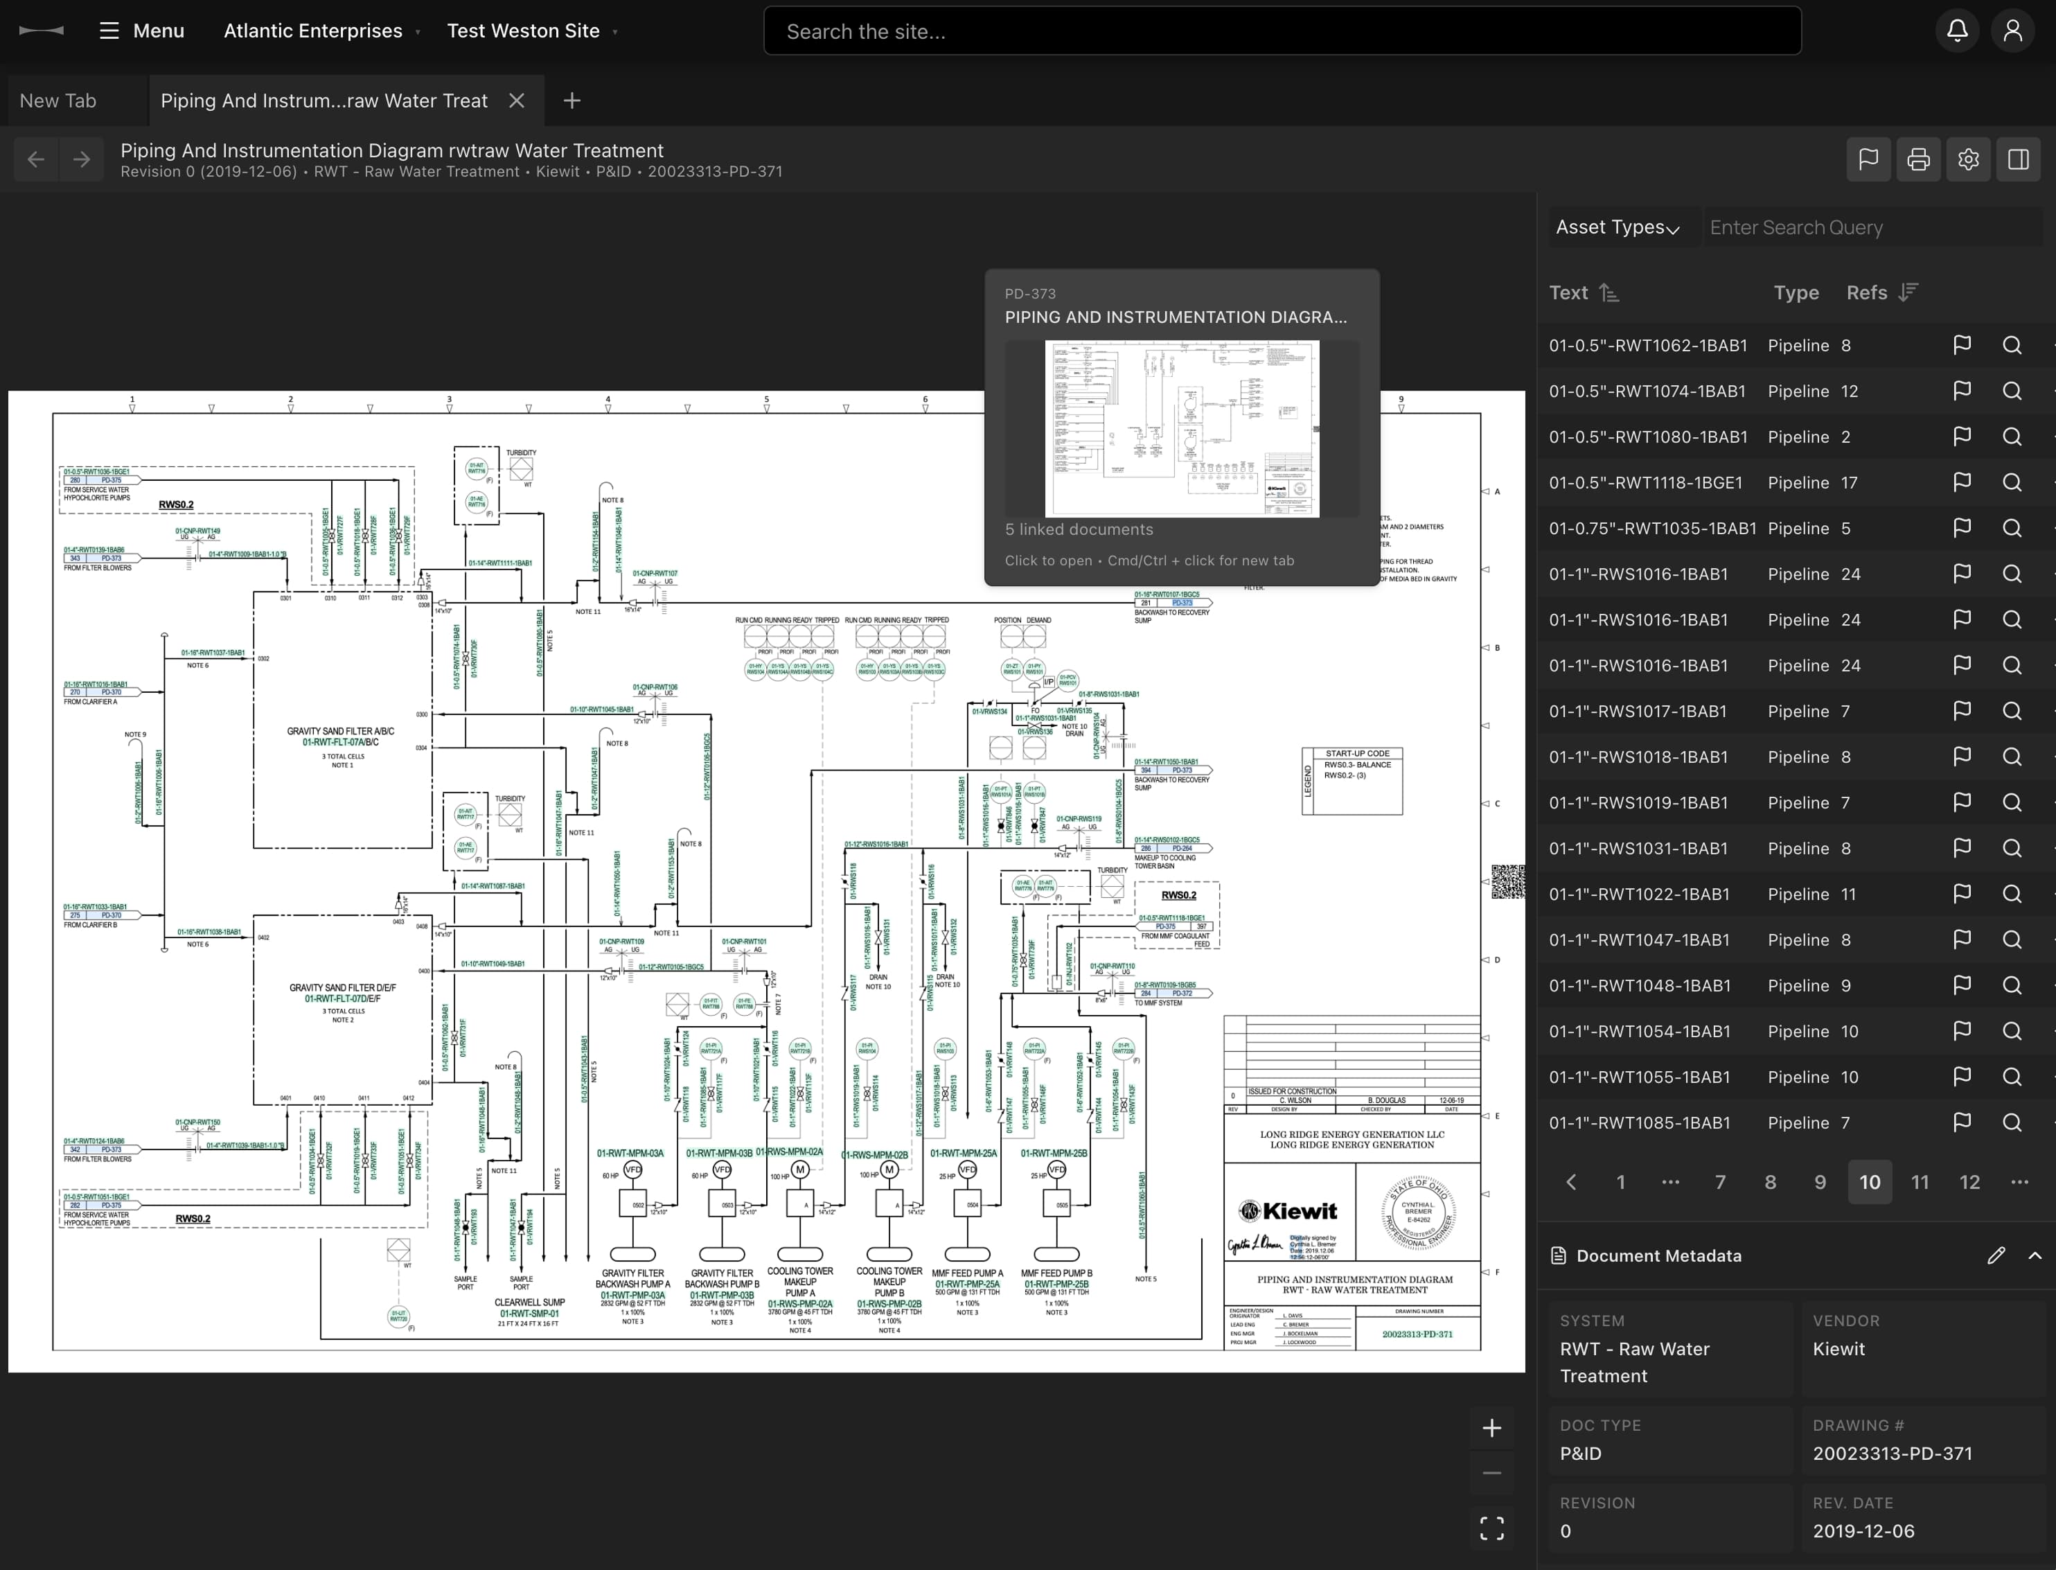Open page 7 of search results
2056x1570 pixels.
point(1720,1181)
